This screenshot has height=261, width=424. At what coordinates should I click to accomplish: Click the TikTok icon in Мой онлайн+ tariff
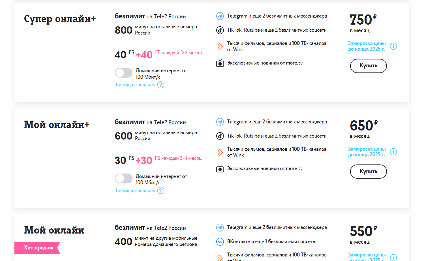220,136
